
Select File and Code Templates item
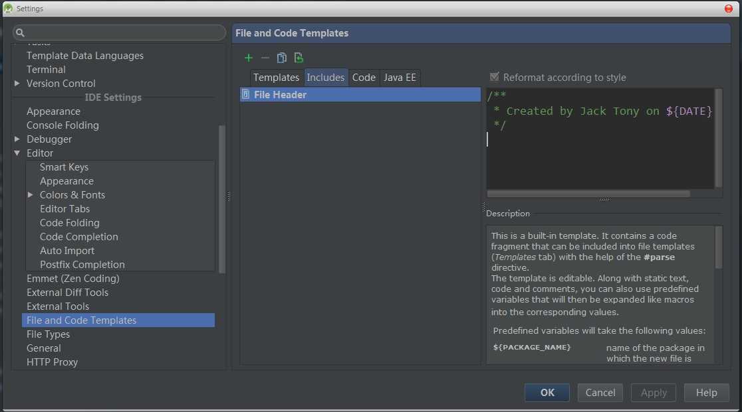click(x=118, y=320)
